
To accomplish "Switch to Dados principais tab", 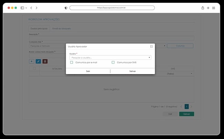I will [39, 29].
